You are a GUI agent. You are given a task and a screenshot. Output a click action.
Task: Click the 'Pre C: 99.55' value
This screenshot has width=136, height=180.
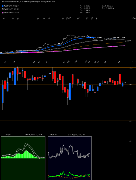pos(85,13)
